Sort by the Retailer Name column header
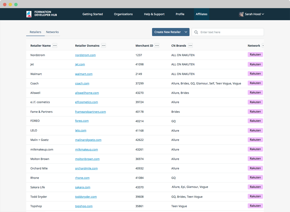The image size is (290, 212). pyautogui.click(x=40, y=46)
